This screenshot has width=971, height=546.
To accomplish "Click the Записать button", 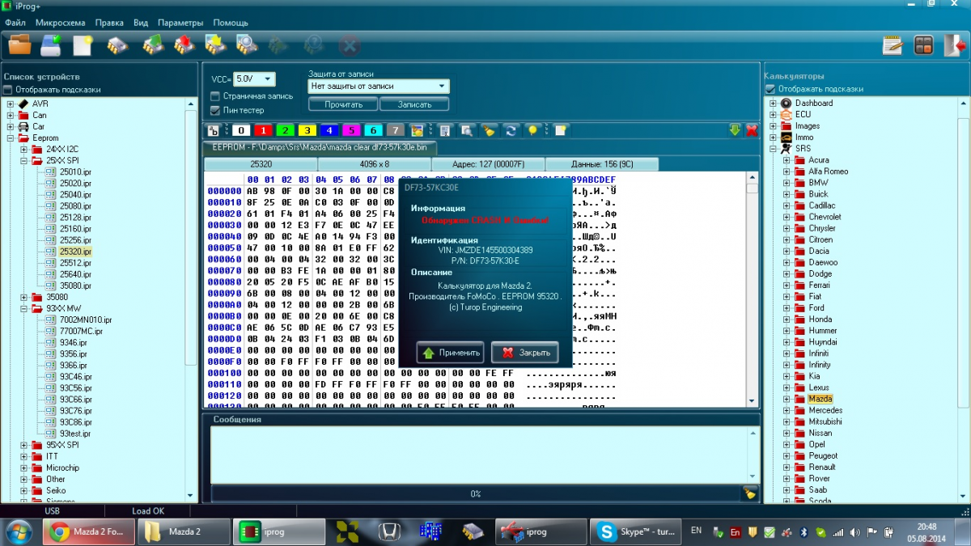I will [414, 104].
